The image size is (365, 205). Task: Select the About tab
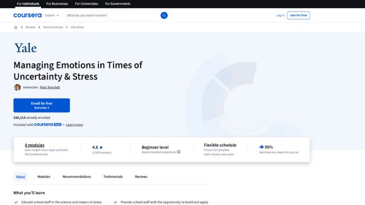click(21, 177)
